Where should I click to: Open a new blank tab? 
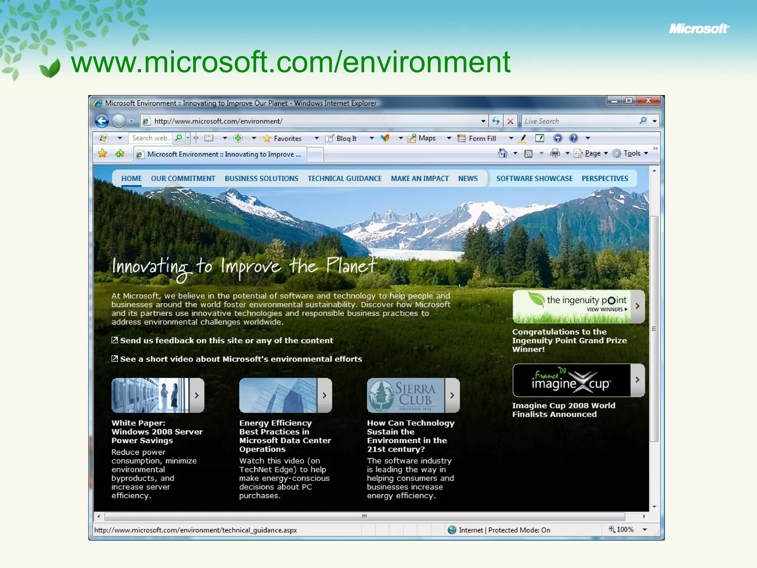(x=315, y=155)
